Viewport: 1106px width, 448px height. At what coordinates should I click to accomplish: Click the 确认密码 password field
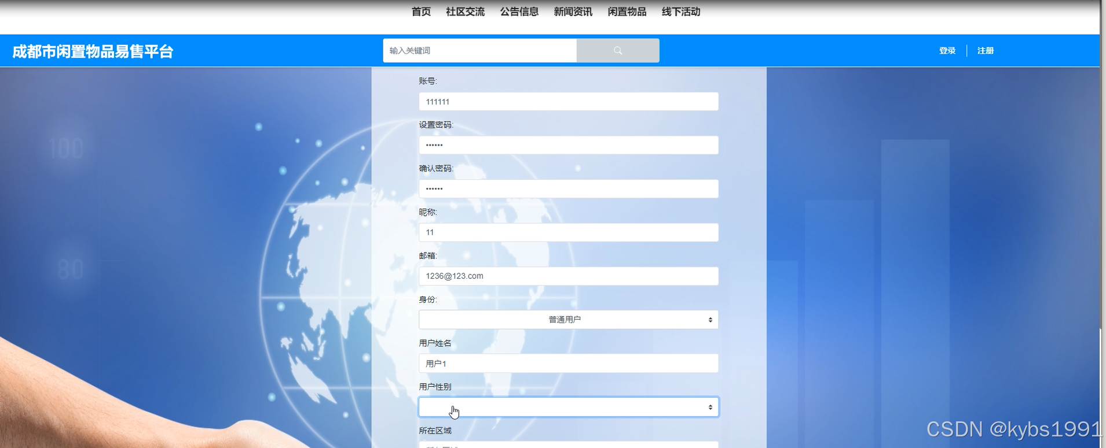569,189
